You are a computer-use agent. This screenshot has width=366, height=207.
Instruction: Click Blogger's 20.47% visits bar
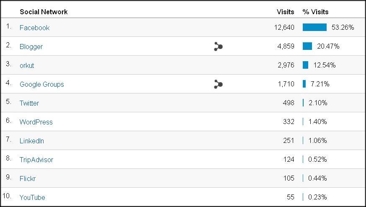point(307,46)
